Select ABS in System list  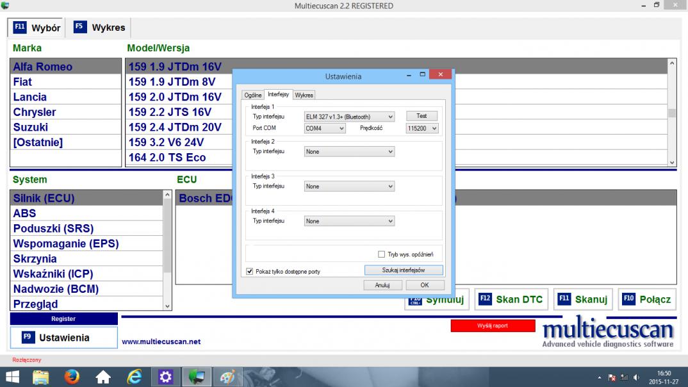[x=87, y=214]
